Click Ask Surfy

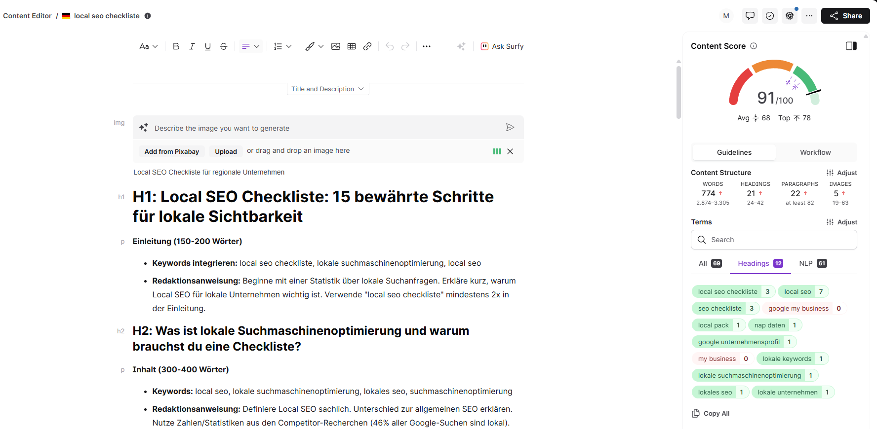502,46
